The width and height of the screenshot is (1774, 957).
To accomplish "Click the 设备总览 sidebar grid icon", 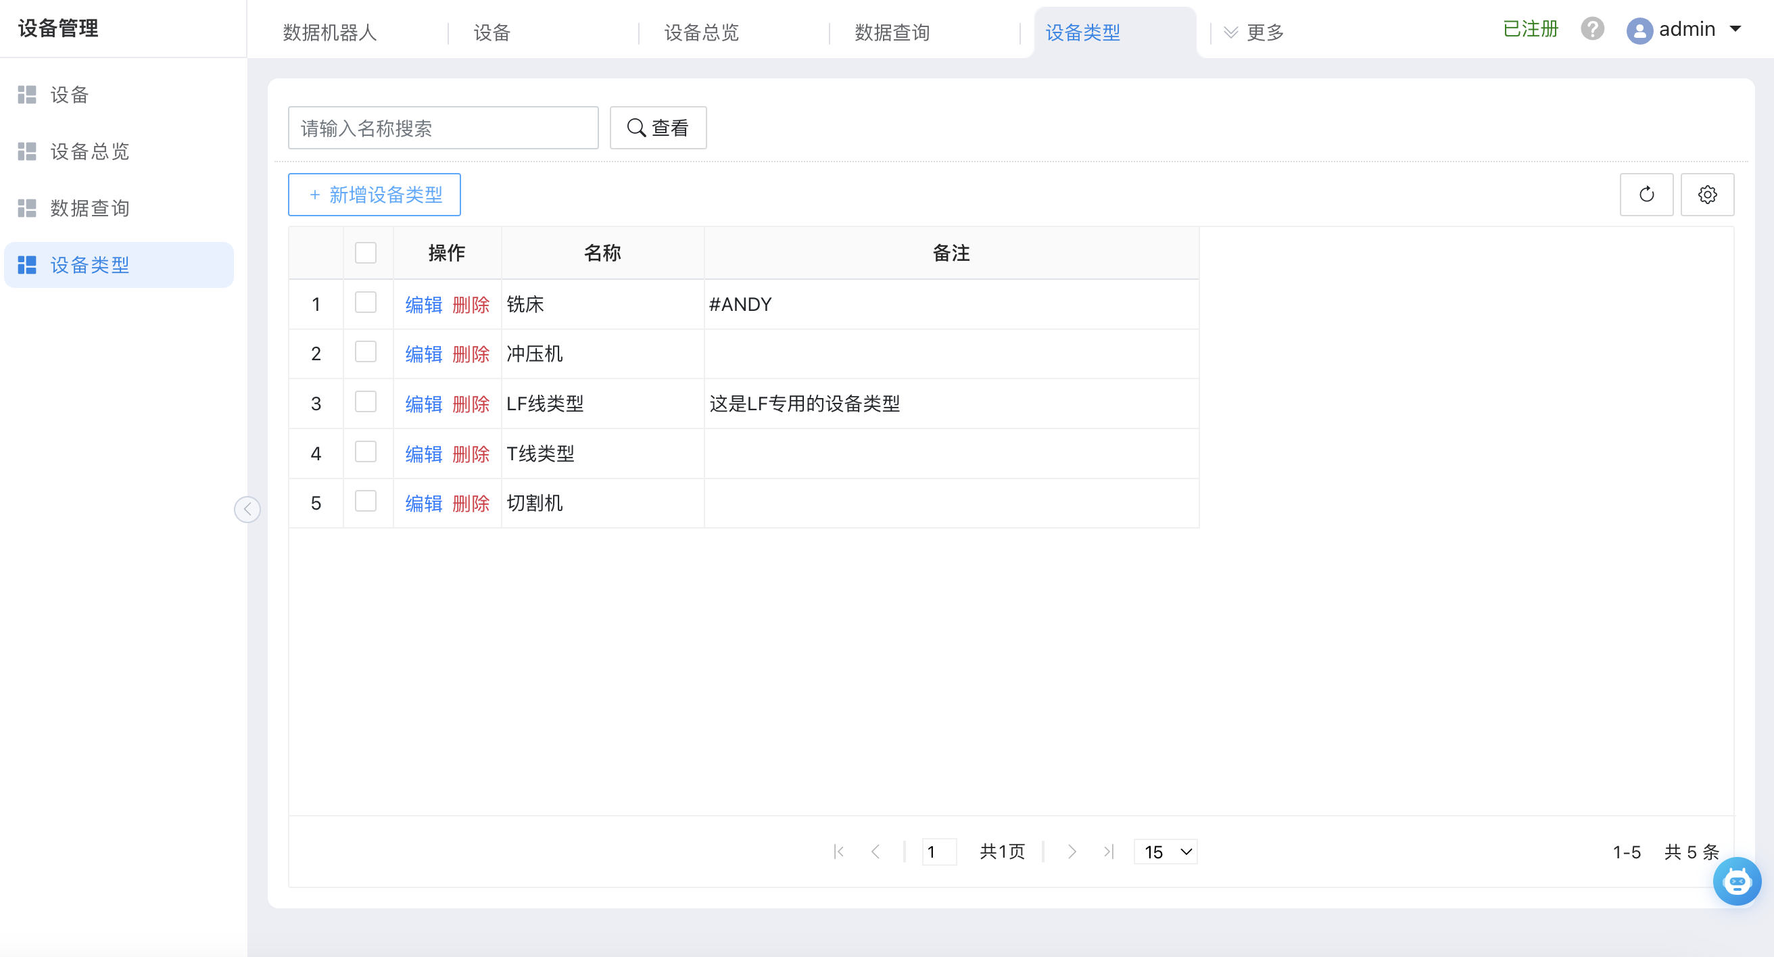I will 27,151.
